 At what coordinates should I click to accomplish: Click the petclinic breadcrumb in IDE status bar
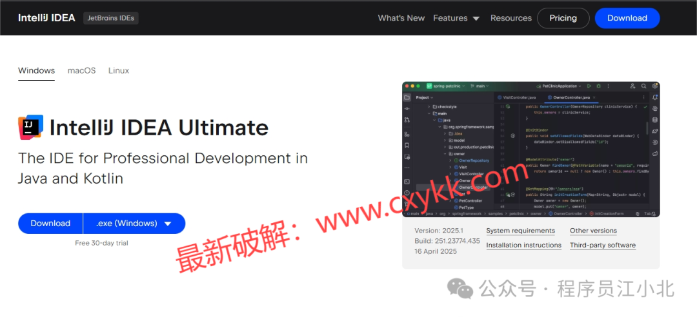coord(516,213)
